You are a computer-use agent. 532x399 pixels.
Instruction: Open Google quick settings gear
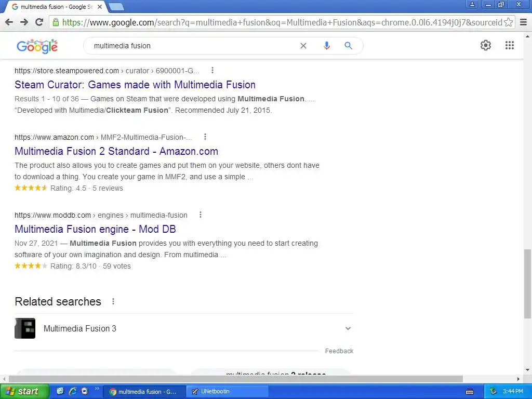486,45
